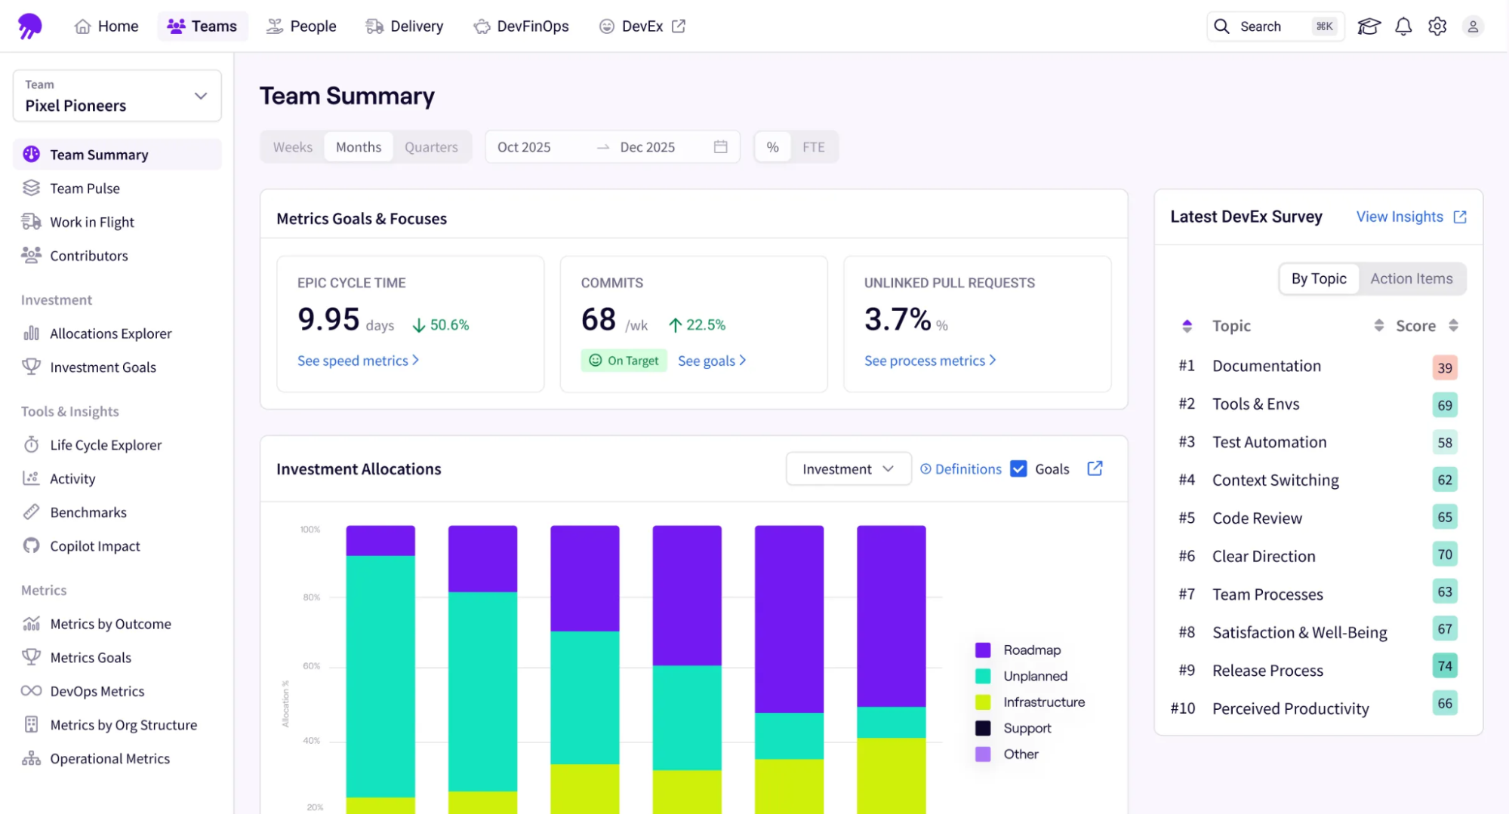Select the Life Cycle Explorer tool
This screenshot has width=1509, height=814.
click(106, 444)
